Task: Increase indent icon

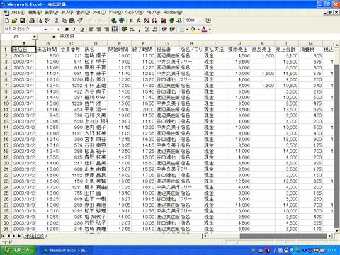Action: (x=172, y=29)
